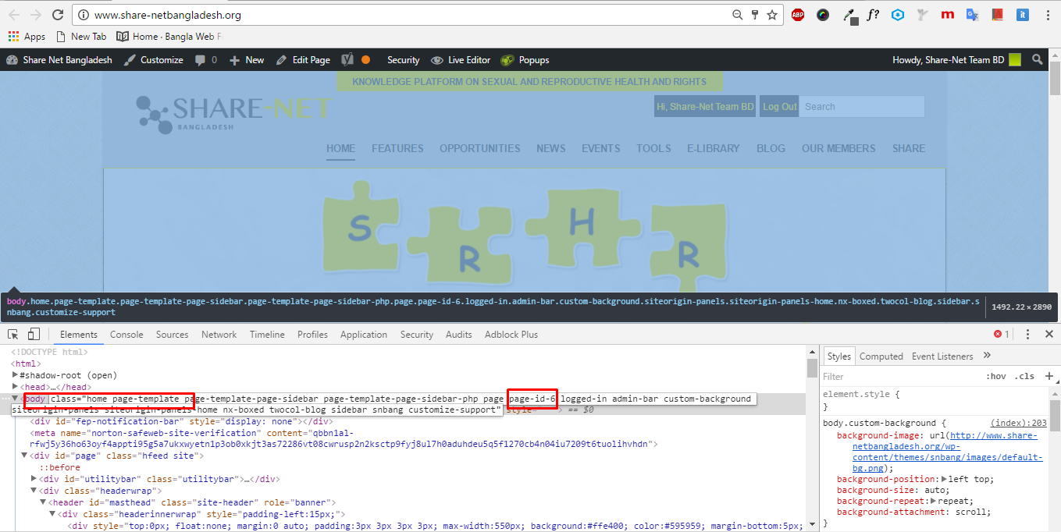Open the Google Translate extension
Image resolution: width=1061 pixels, height=532 pixels.
click(x=973, y=15)
